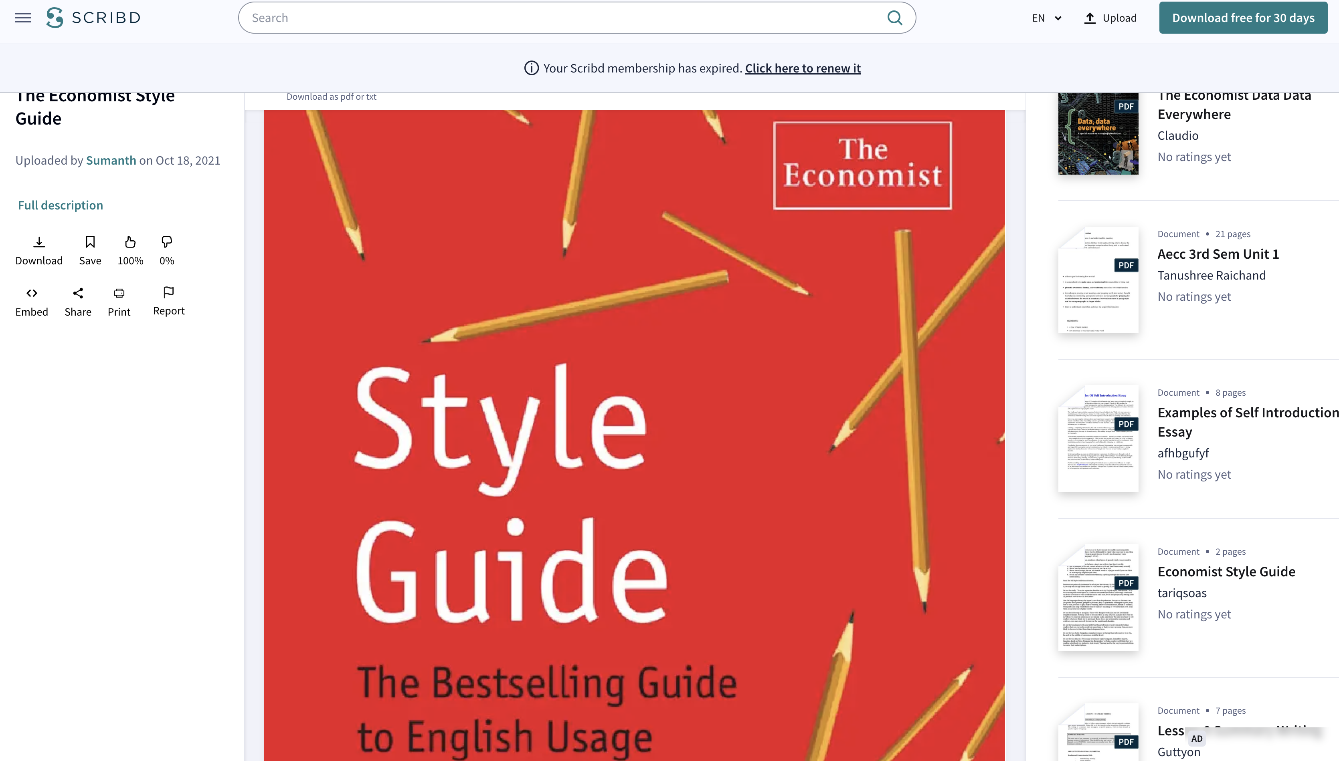Open the hamburger navigation menu
Viewport: 1339px width, 761px height.
23,18
